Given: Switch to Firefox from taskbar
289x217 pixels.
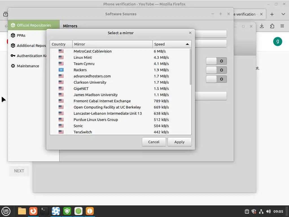Looking at the screenshot, I should coord(33,211).
